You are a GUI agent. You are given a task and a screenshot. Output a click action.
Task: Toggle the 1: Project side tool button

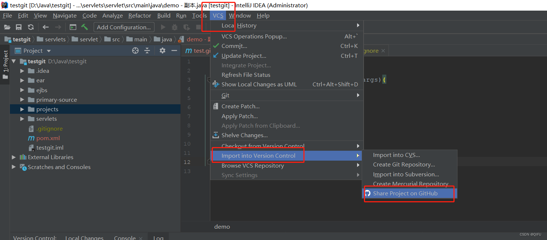coord(5,64)
